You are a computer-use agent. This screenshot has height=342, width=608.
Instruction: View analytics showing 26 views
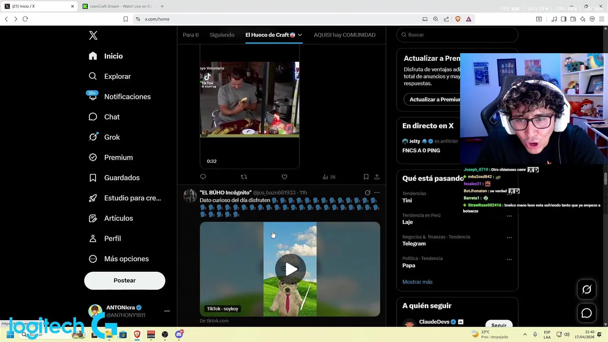[329, 177]
